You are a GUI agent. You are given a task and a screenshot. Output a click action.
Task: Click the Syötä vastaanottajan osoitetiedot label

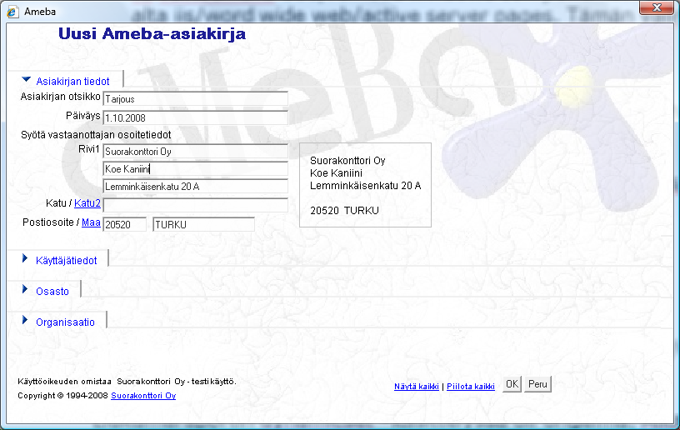tap(96, 135)
